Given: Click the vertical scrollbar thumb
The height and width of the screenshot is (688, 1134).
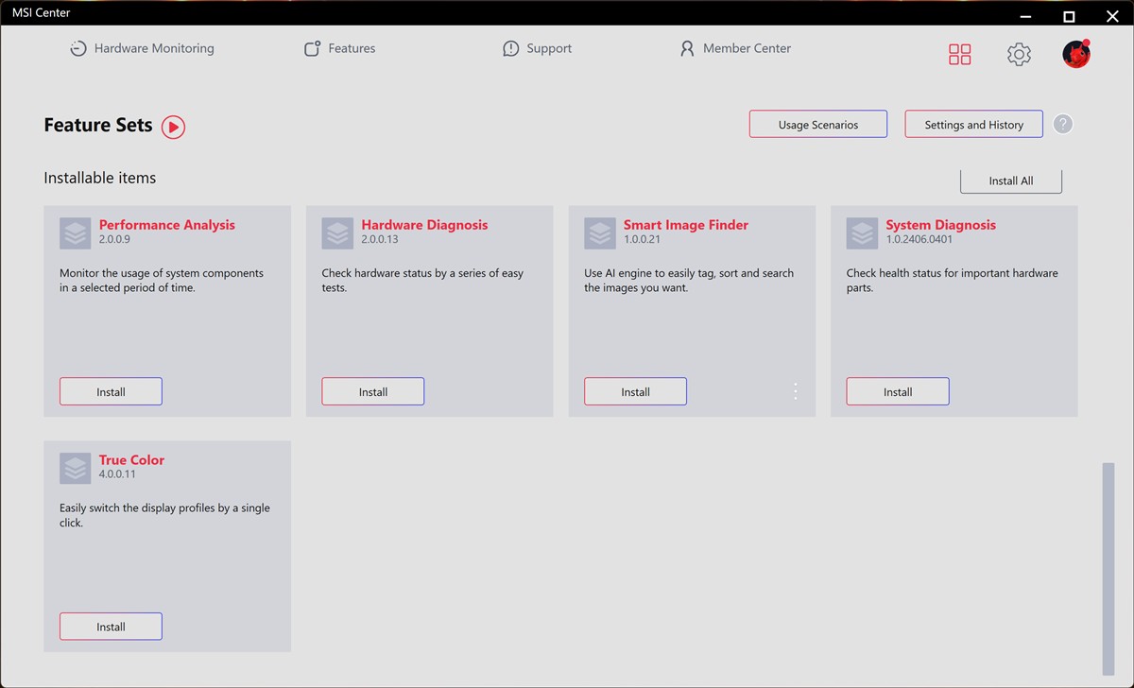Looking at the screenshot, I should click(1108, 567).
